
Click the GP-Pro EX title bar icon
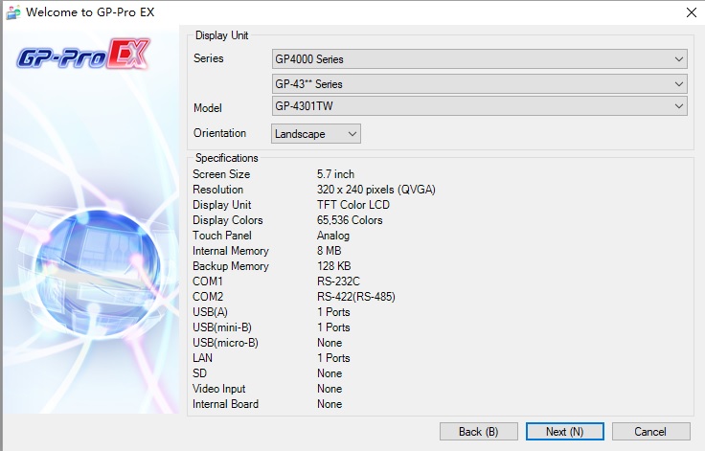point(12,12)
